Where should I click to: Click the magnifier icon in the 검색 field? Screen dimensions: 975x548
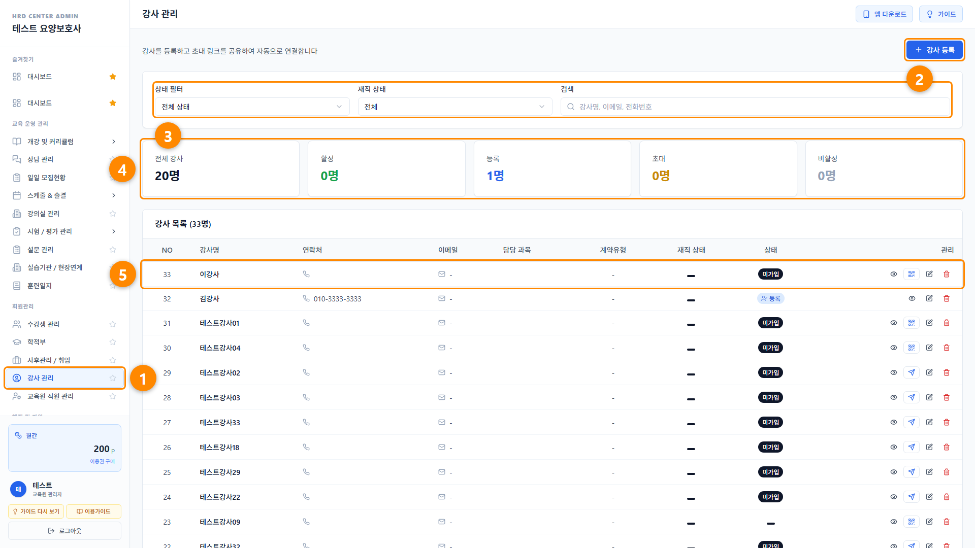click(571, 107)
